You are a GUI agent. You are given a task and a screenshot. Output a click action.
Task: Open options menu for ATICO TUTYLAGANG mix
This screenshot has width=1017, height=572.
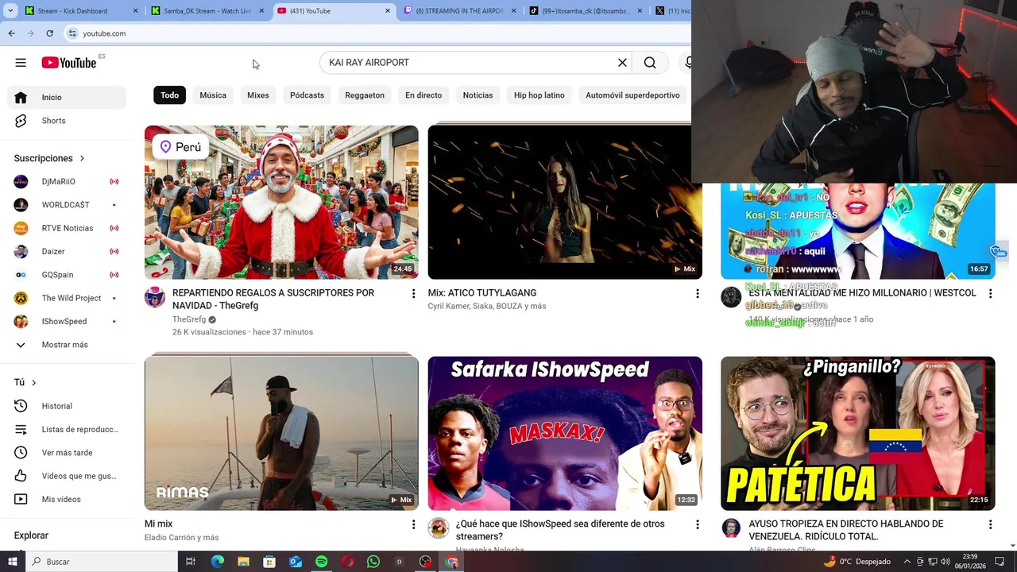coord(697,294)
